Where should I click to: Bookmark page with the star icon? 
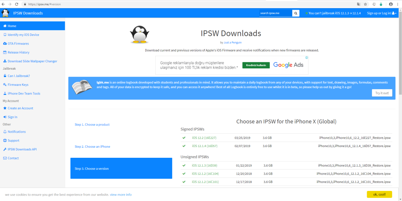[x=365, y=4]
